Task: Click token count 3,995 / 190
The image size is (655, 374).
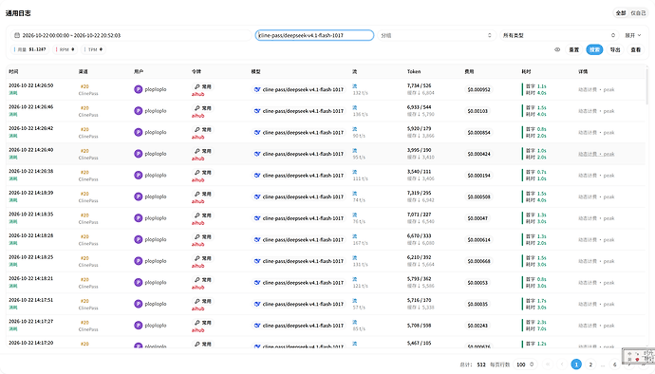Action: [419, 150]
